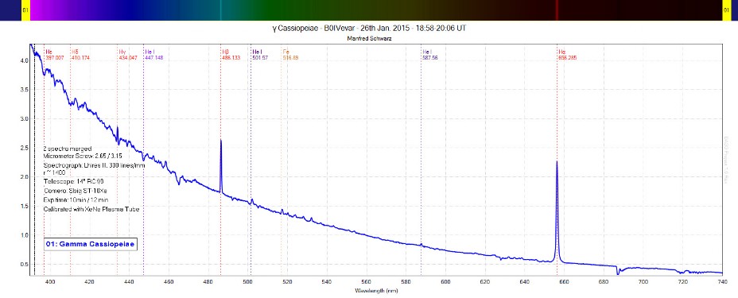
Task: Click the γ Cassiopeiae chart title
Action: (369, 28)
